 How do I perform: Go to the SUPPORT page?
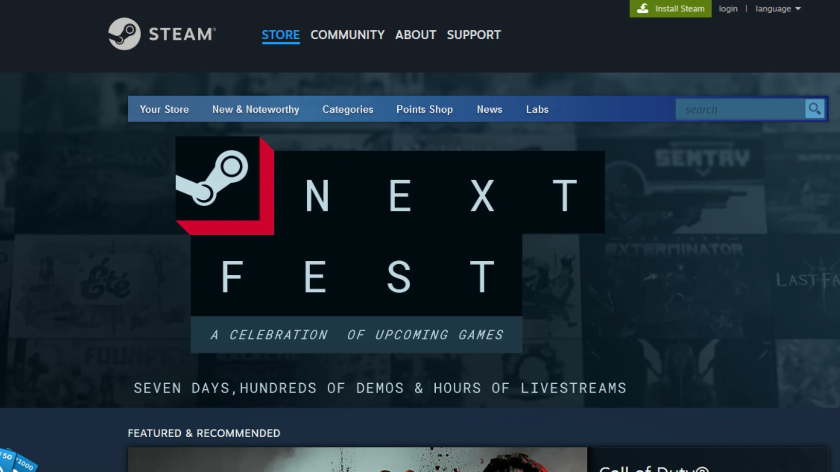pos(473,35)
